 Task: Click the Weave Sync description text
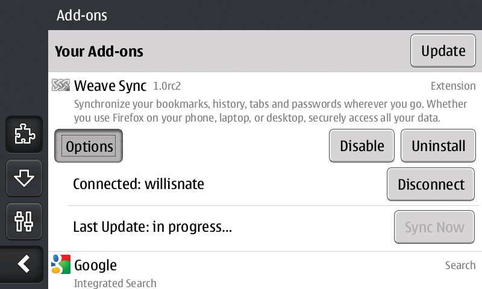[x=270, y=111]
